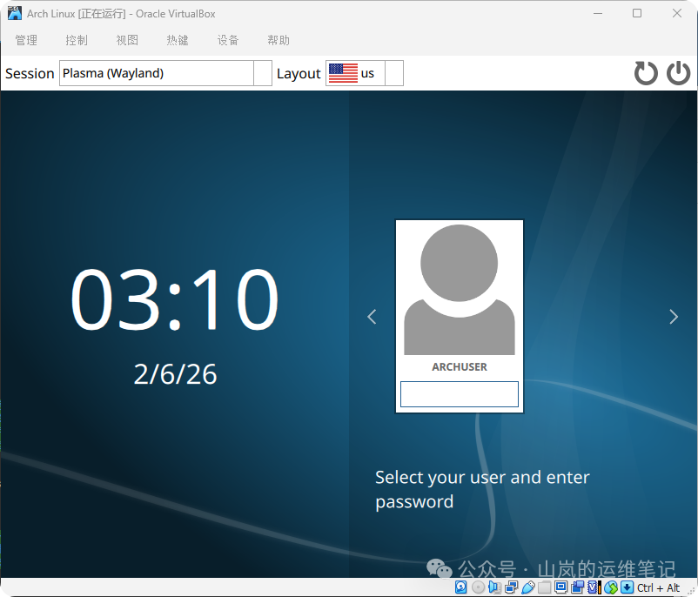Click the optical drive status icon
This screenshot has width=698, height=597.
(x=478, y=587)
